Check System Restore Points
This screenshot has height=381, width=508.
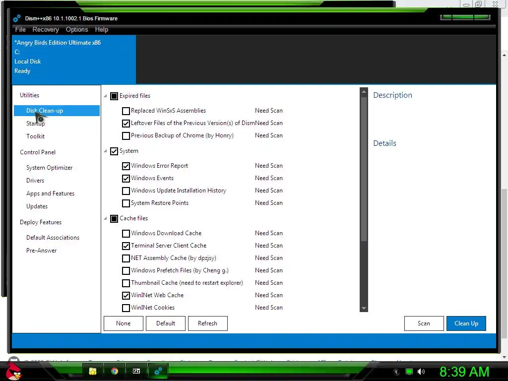point(126,203)
